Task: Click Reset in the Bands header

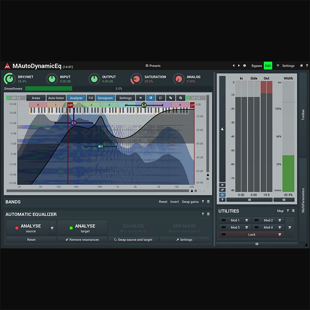Action: (163, 201)
